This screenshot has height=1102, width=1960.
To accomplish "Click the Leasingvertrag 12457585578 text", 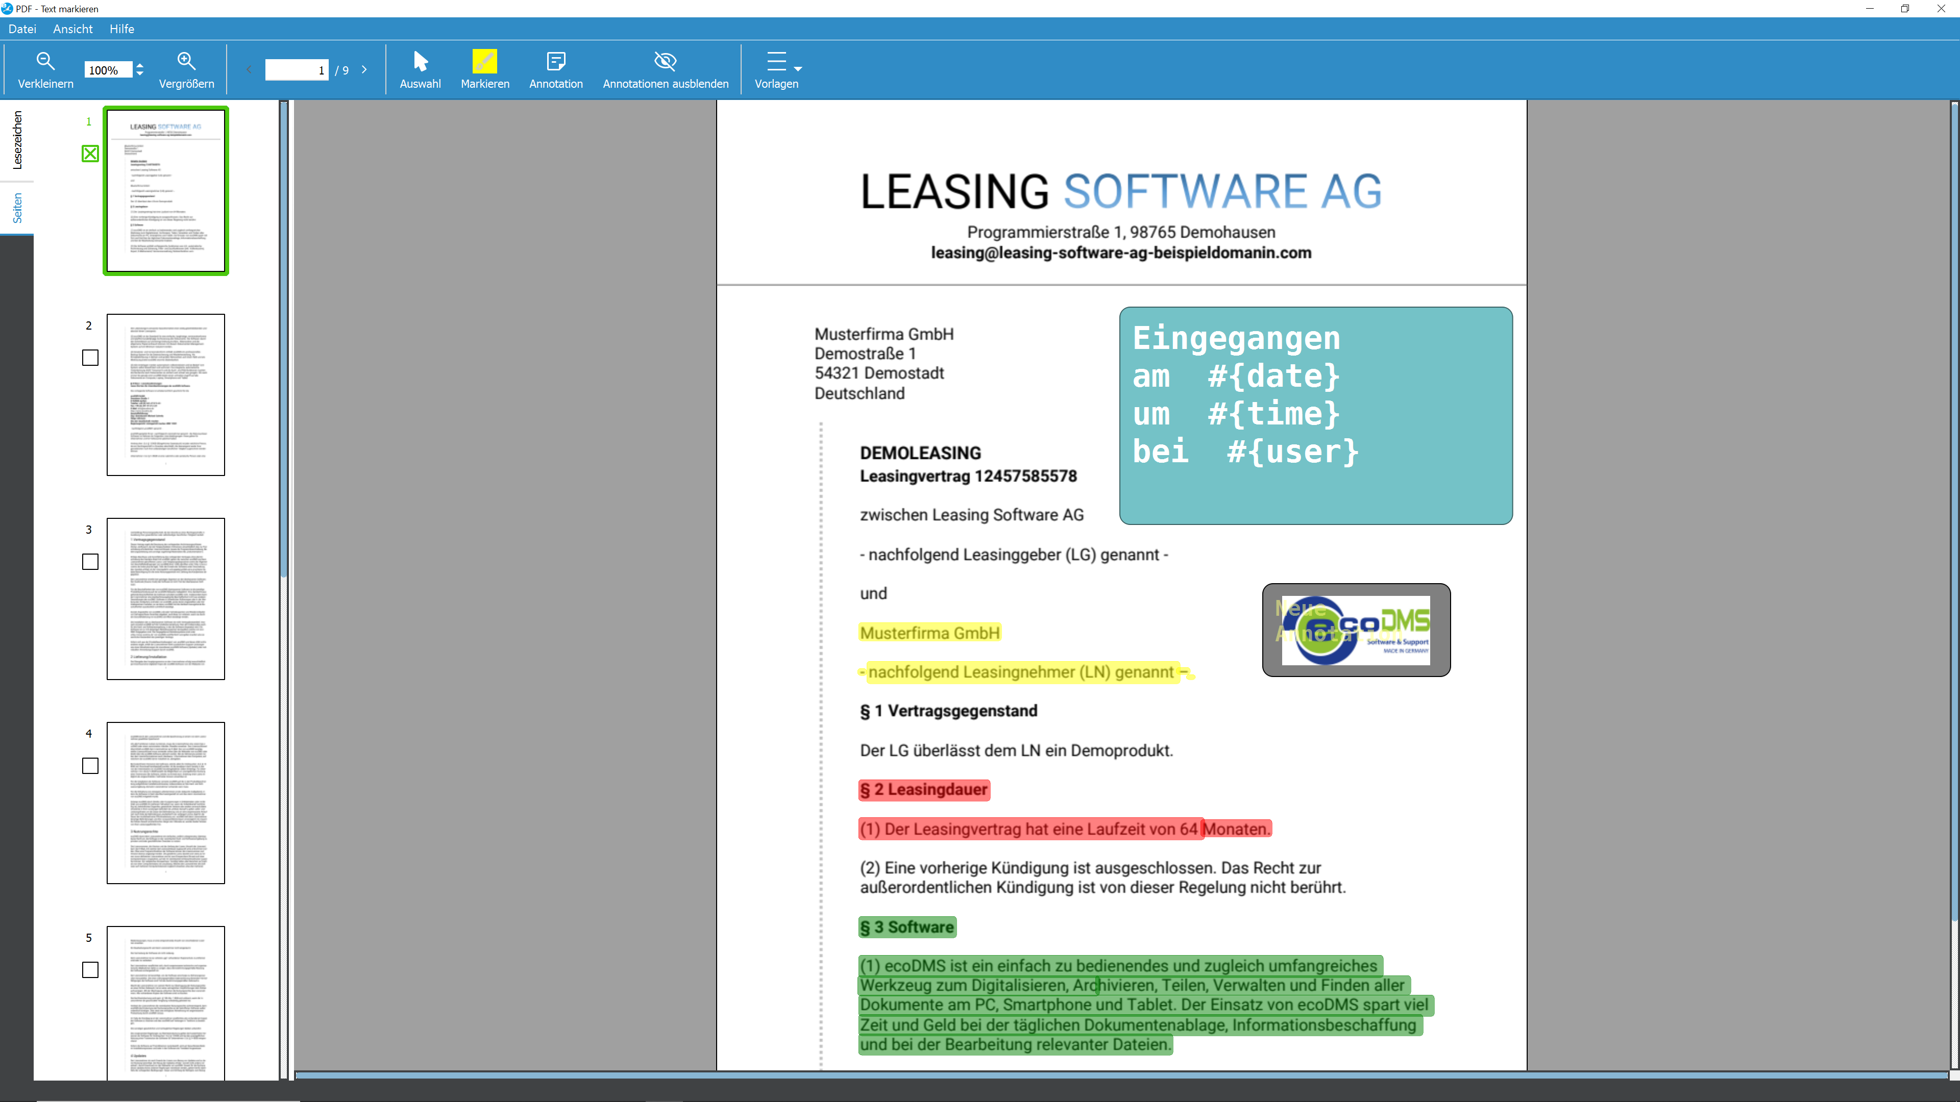I will pos(968,476).
